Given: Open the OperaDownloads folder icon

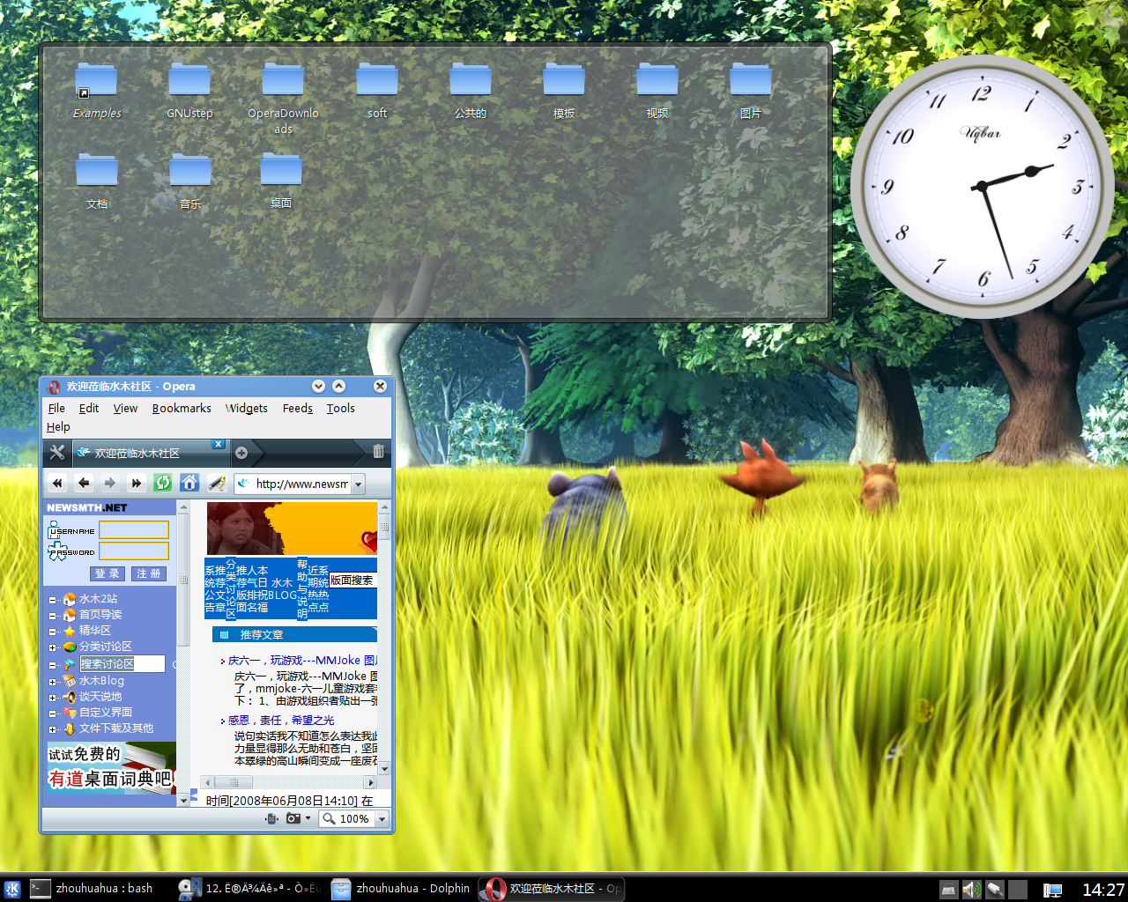Looking at the screenshot, I should (283, 97).
